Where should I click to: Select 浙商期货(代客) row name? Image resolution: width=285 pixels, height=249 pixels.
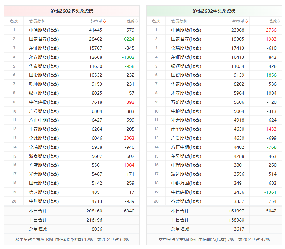tap(44, 156)
